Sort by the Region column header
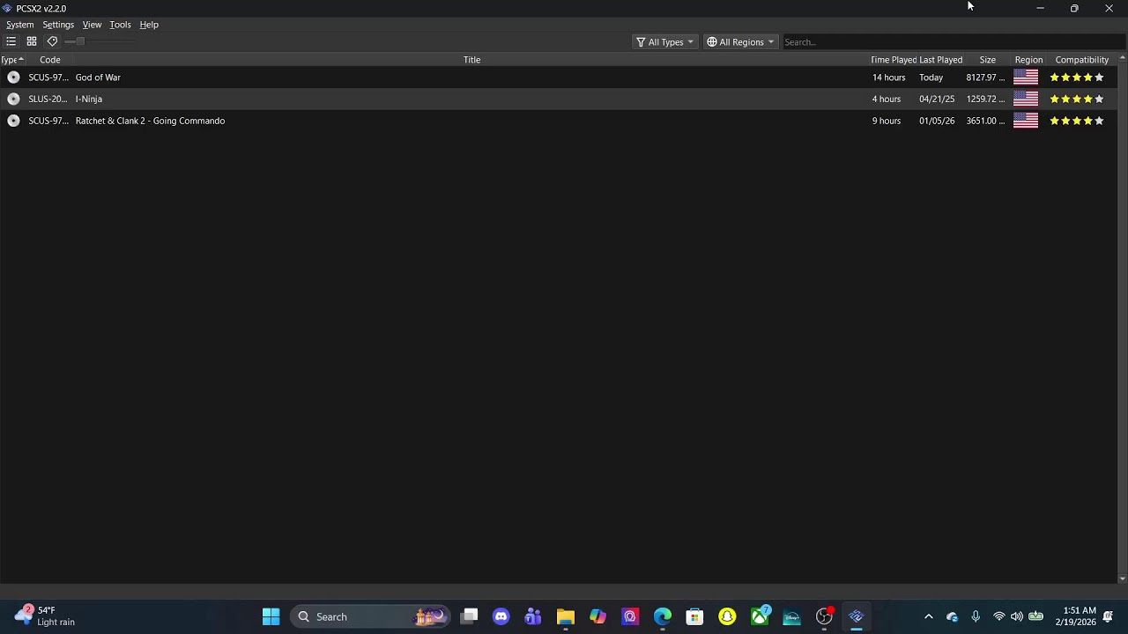The width and height of the screenshot is (1128, 634). point(1028,60)
